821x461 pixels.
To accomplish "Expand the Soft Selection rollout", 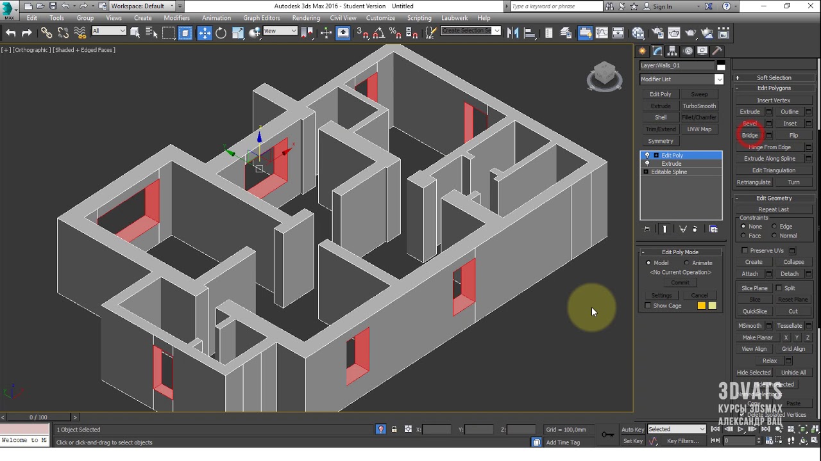I will click(x=774, y=77).
